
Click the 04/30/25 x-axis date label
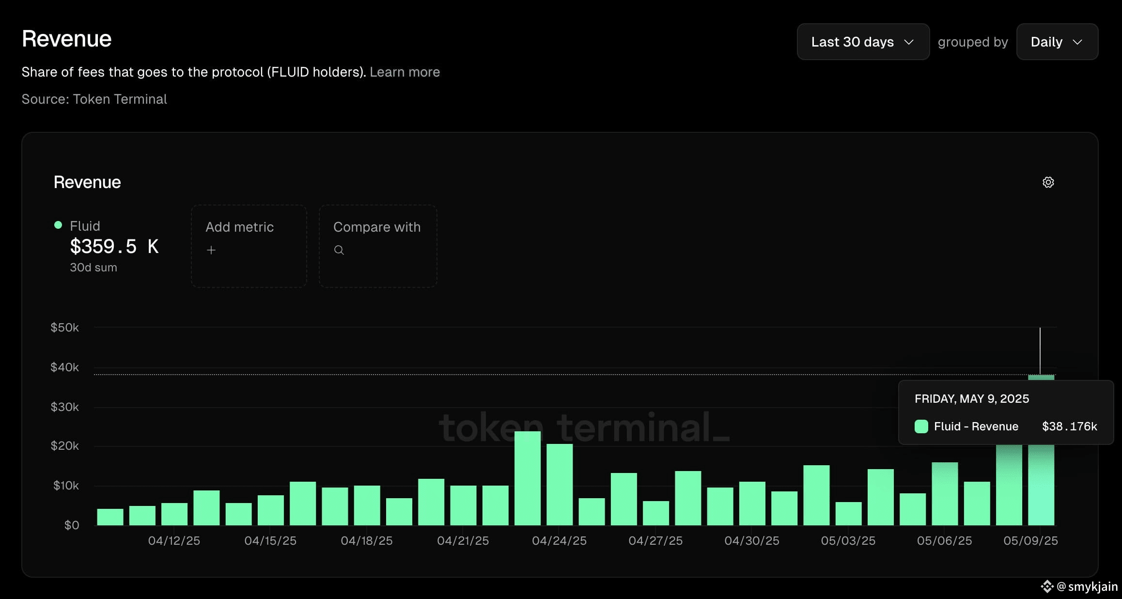pos(752,541)
